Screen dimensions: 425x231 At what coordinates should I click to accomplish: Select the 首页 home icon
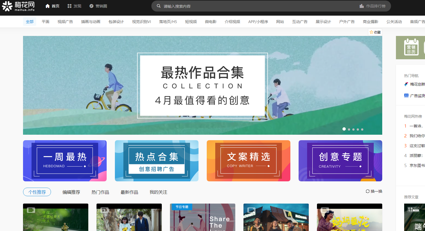(47, 6)
